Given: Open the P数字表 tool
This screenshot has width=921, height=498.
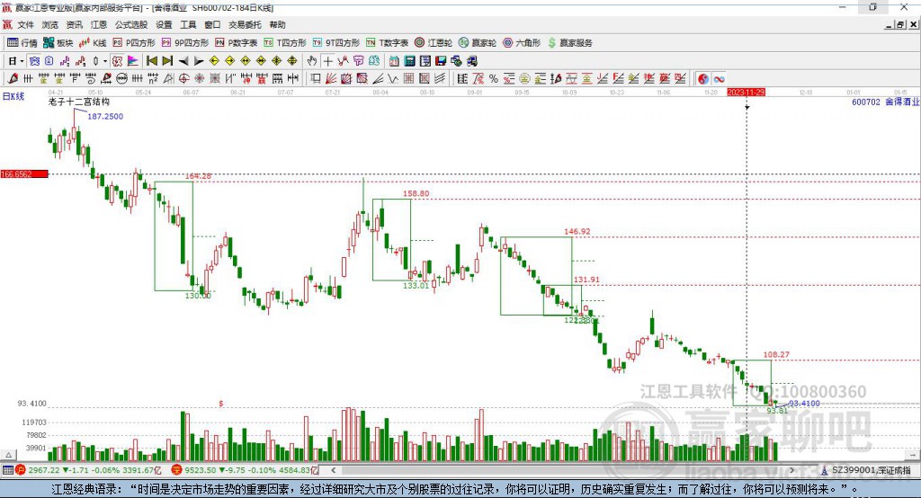Looking at the screenshot, I should pyautogui.click(x=237, y=43).
